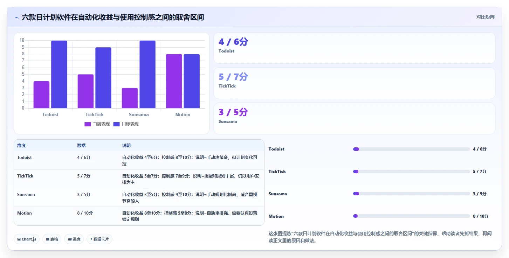509x258 pixels.
Task: Click Motion current-performance purple bar
Action: click(174, 81)
